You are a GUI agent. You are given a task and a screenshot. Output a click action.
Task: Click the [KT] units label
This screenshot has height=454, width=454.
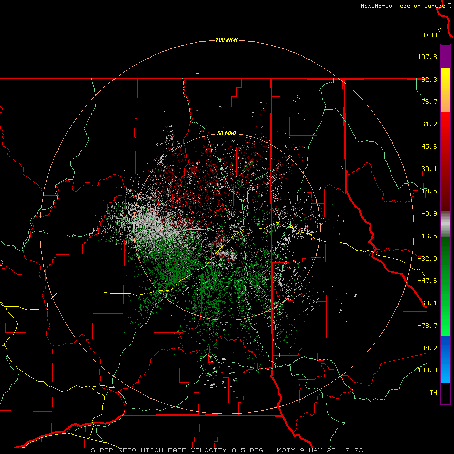[x=431, y=35]
